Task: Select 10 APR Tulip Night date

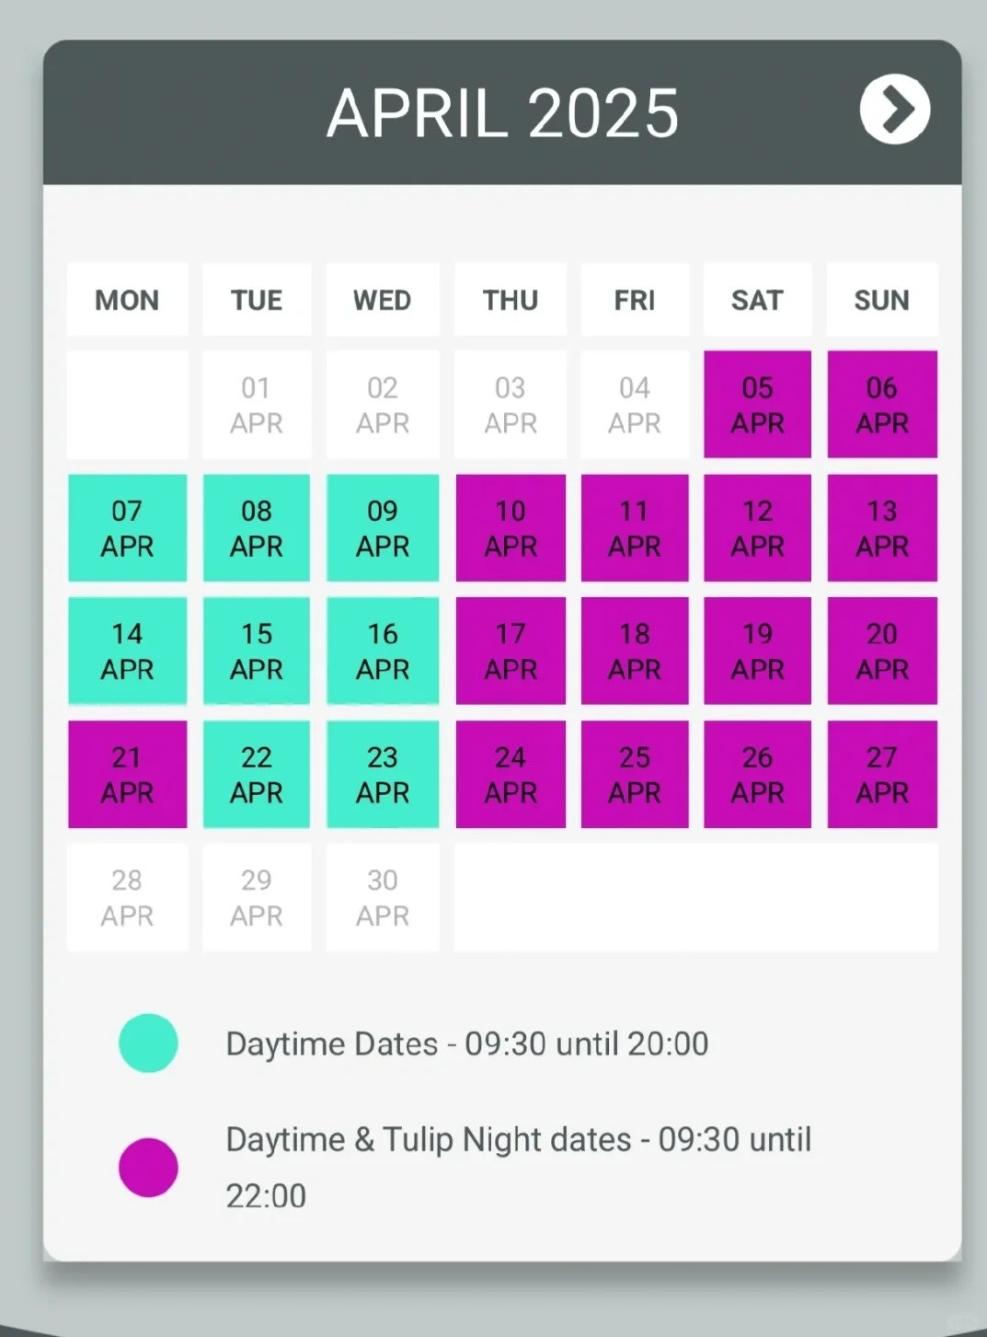Action: click(511, 528)
